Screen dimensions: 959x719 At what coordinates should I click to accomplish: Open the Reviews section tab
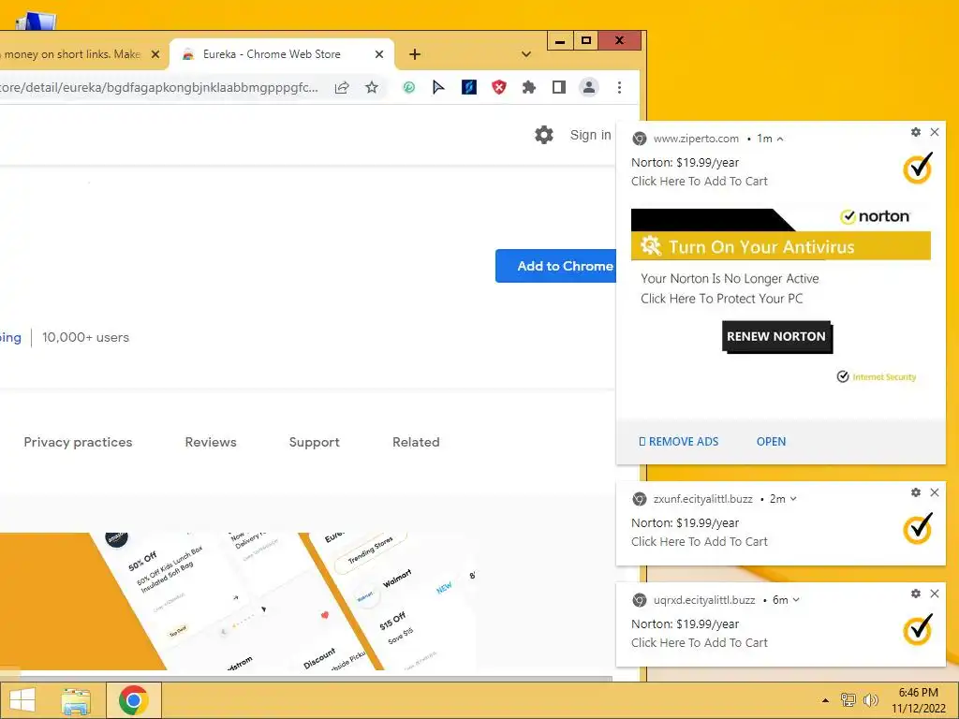[x=211, y=442]
